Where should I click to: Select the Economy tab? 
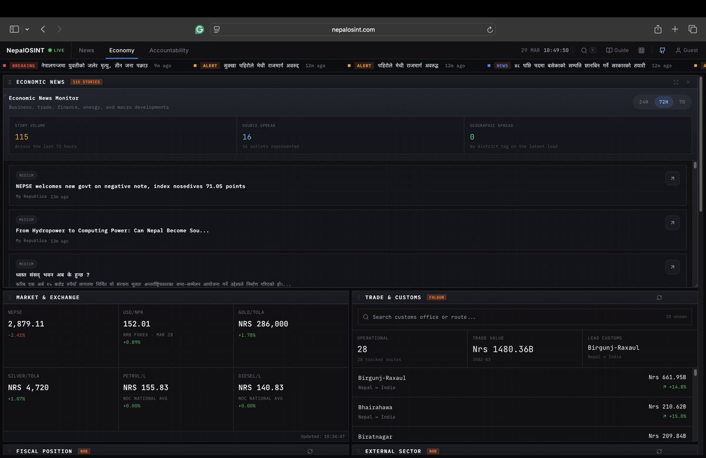[122, 51]
